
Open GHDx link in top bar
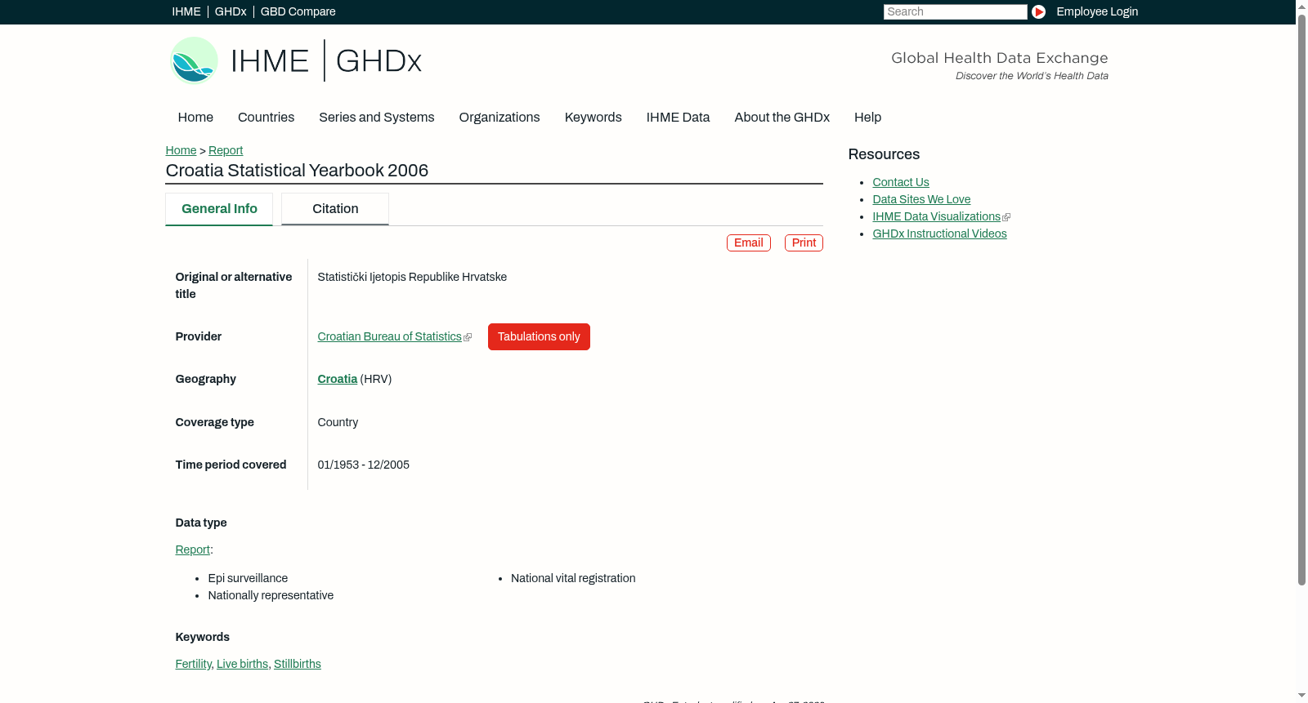231,11
